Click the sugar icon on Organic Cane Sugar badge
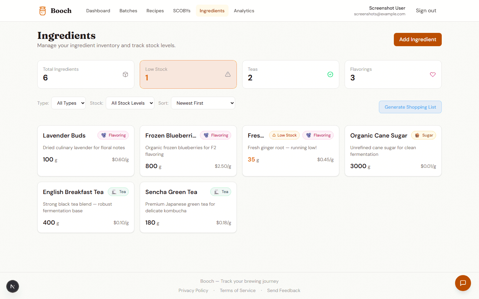 [417, 135]
